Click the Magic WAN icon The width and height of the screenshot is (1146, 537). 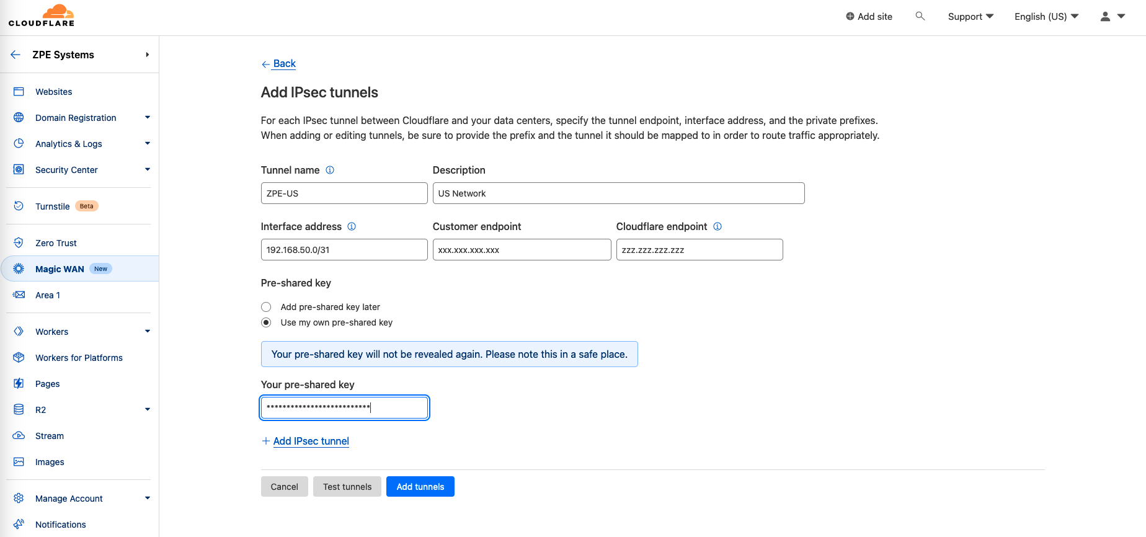(19, 269)
